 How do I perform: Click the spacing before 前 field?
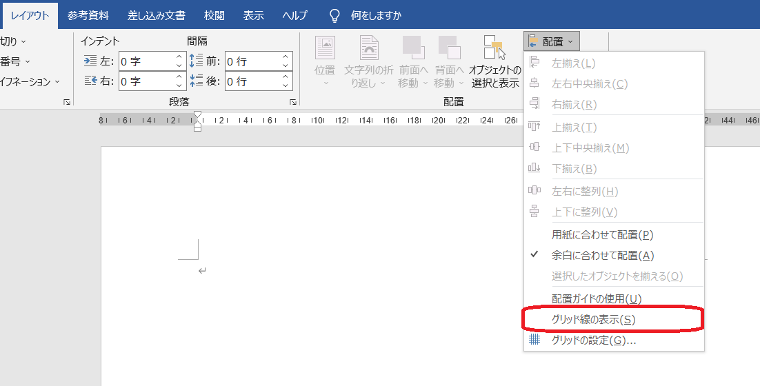coord(259,61)
